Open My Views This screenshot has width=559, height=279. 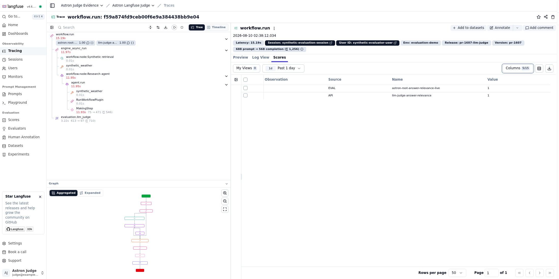(x=246, y=68)
